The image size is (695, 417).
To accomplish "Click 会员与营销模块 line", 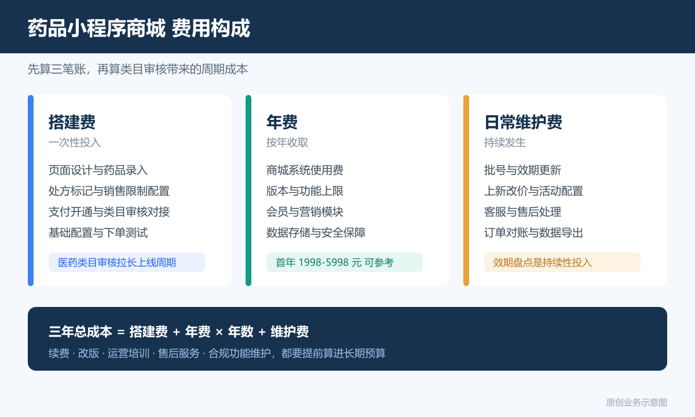I will pos(305,212).
